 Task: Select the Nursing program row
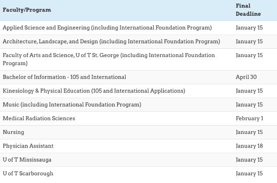(13, 132)
